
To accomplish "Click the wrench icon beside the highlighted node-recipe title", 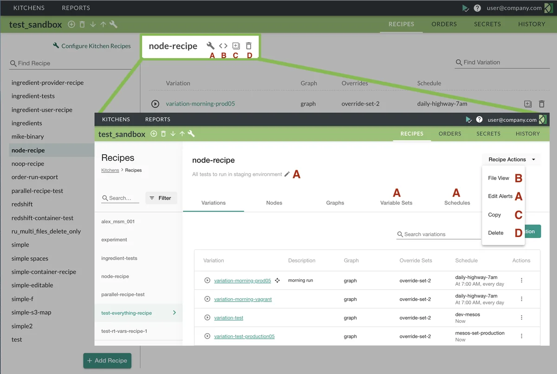I will point(210,46).
